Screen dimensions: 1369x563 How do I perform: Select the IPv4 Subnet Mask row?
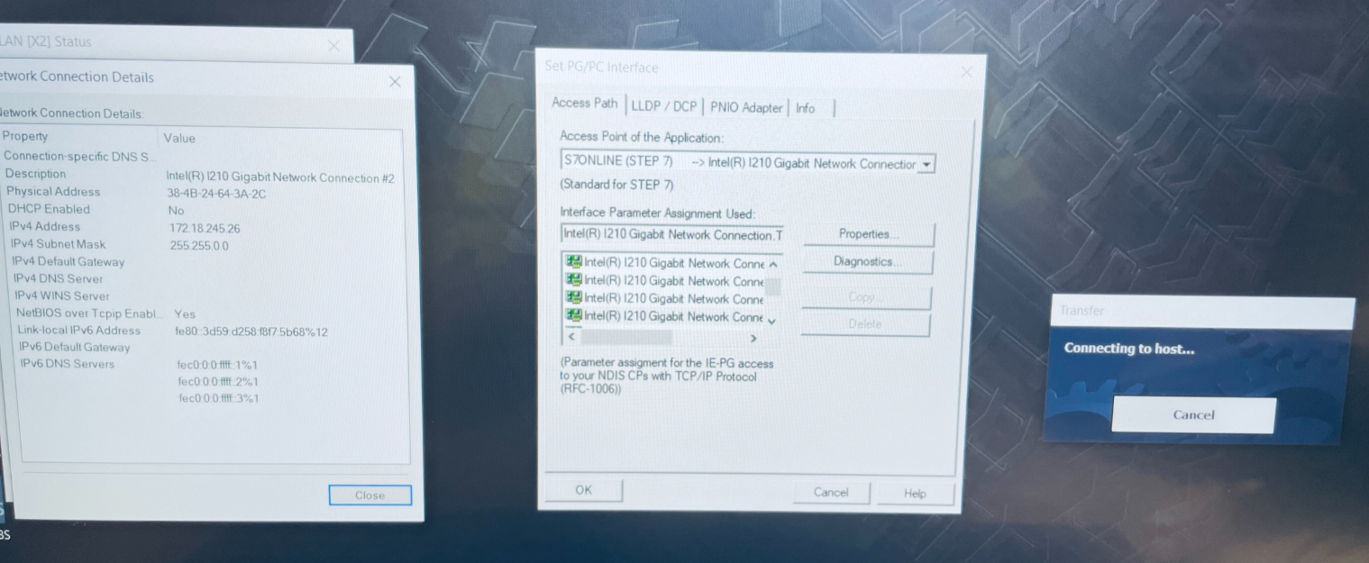[205, 245]
